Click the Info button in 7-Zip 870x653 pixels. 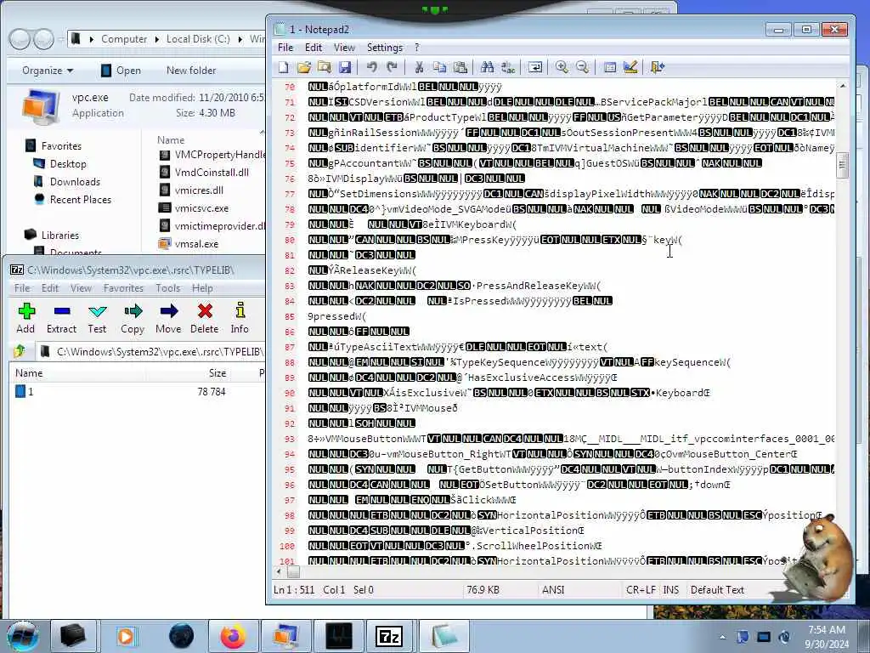click(x=240, y=318)
